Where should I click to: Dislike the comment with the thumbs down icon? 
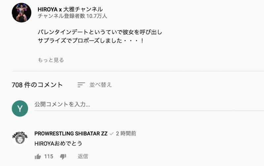pyautogui.click(x=63, y=156)
